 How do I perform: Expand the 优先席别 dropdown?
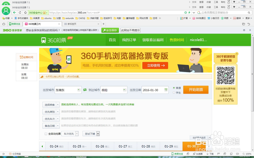tap(51, 112)
